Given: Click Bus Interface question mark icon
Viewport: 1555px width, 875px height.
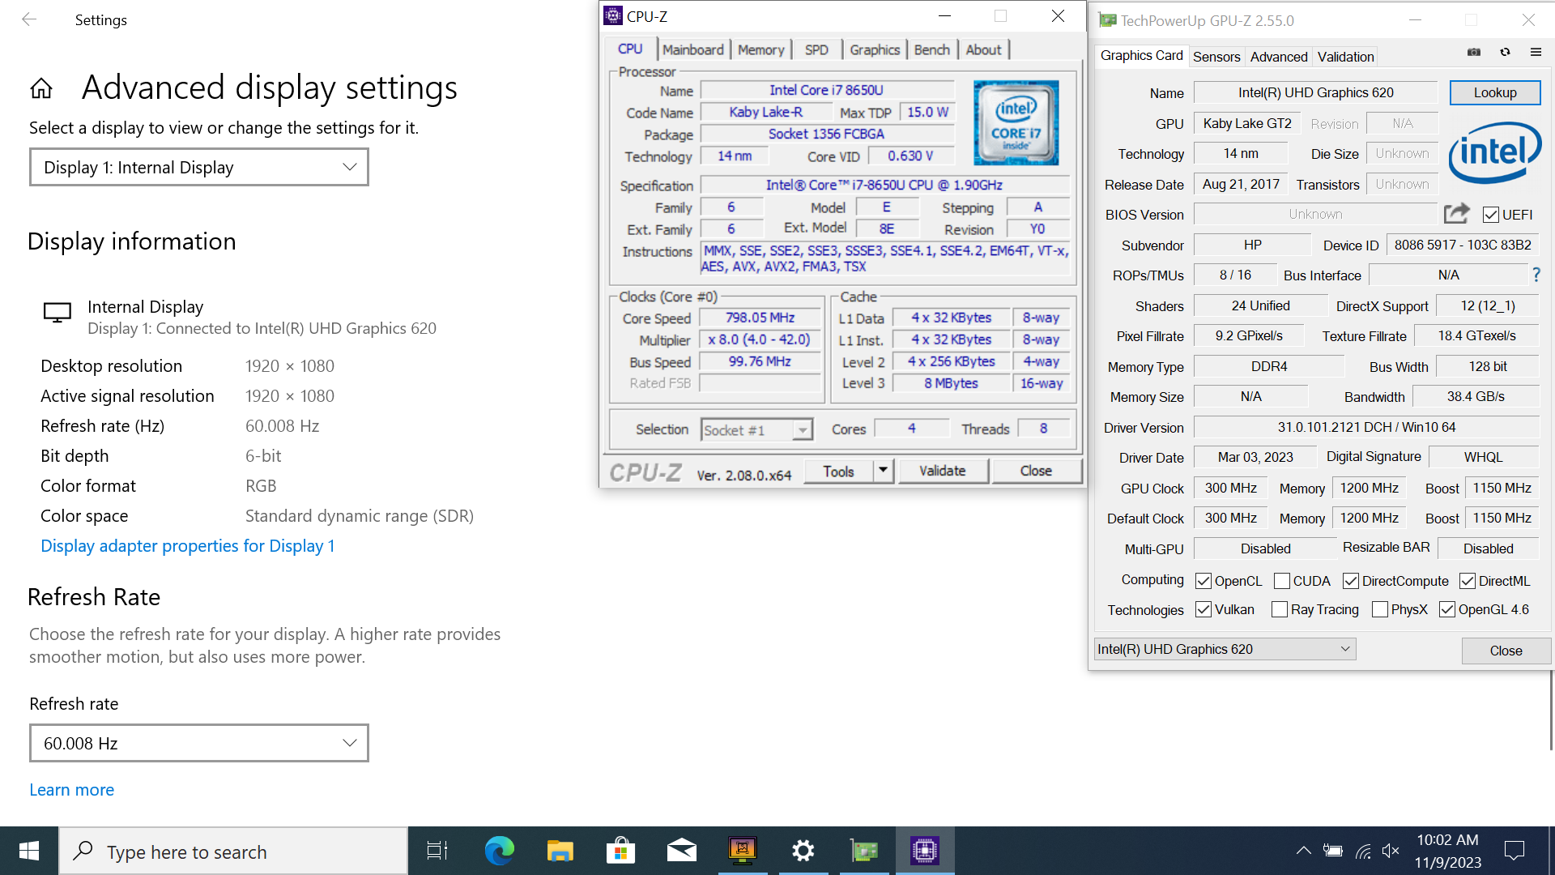Looking at the screenshot, I should point(1536,275).
